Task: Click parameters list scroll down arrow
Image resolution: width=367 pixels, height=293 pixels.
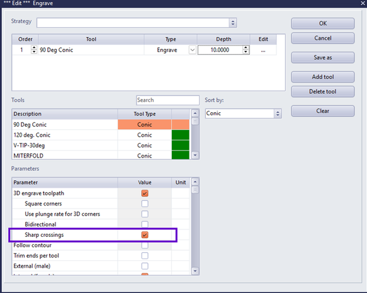Action: tap(195, 271)
